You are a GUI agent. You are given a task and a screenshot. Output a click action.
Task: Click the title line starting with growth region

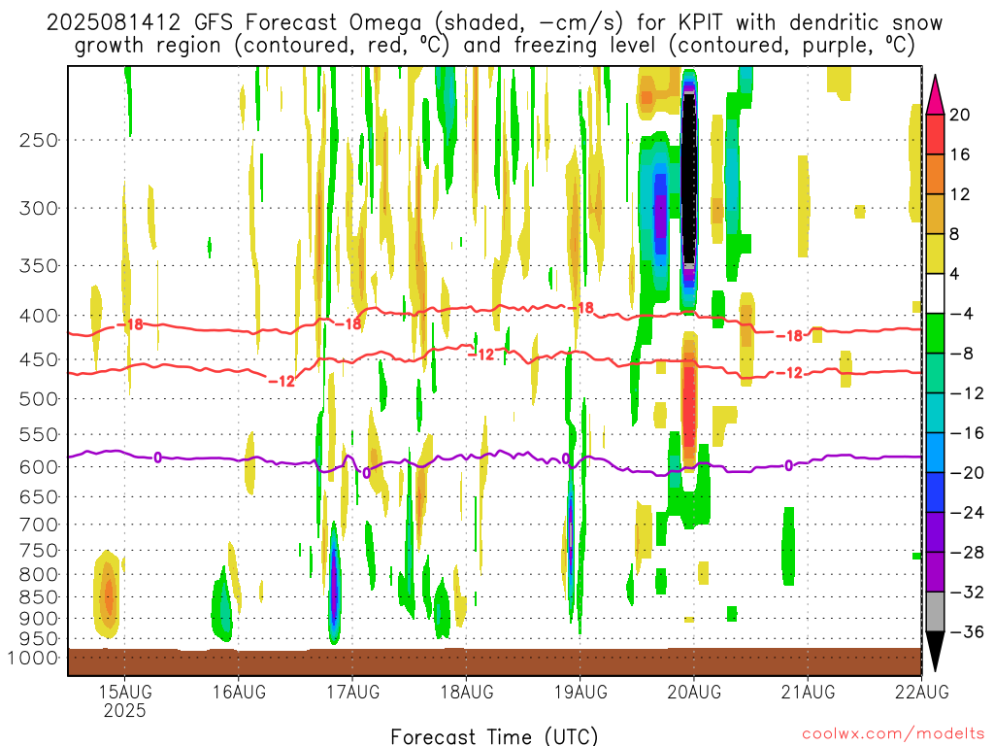point(494,46)
